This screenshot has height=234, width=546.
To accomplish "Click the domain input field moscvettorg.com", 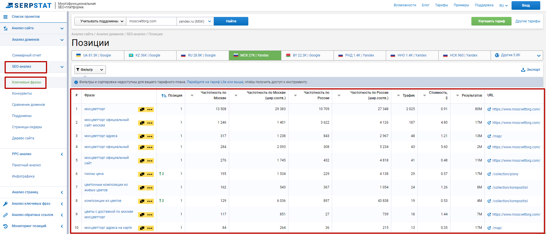I will click(151, 21).
